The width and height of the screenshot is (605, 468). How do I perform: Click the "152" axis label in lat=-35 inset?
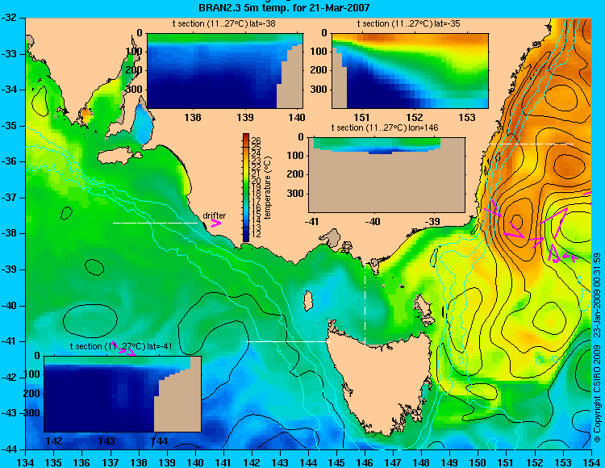[415, 117]
